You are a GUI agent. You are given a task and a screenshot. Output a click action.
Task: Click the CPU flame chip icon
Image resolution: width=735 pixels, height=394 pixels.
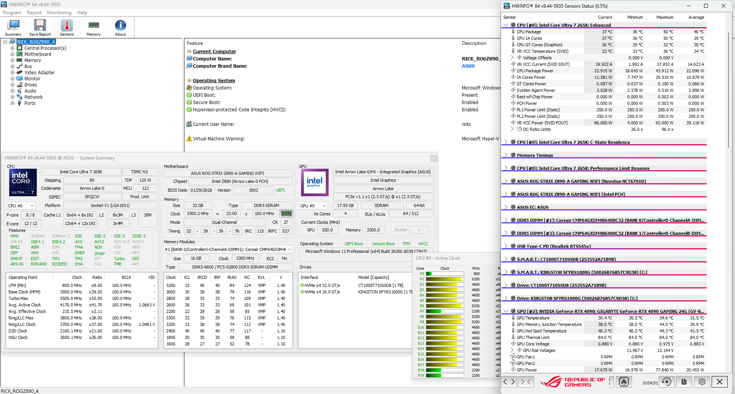point(624,382)
